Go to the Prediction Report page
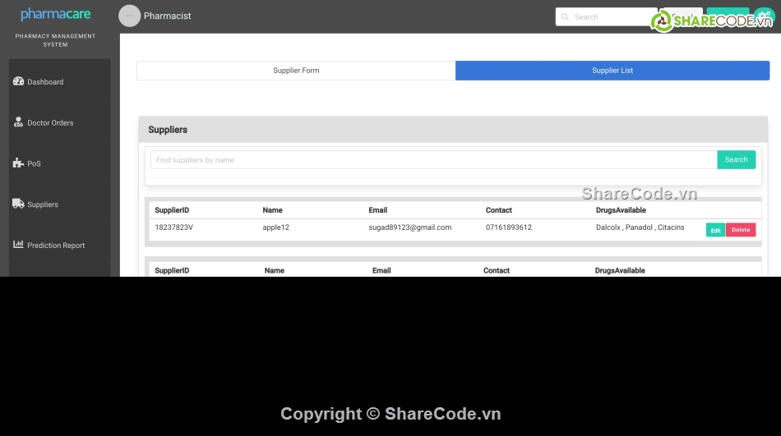This screenshot has width=781, height=436. click(x=56, y=246)
